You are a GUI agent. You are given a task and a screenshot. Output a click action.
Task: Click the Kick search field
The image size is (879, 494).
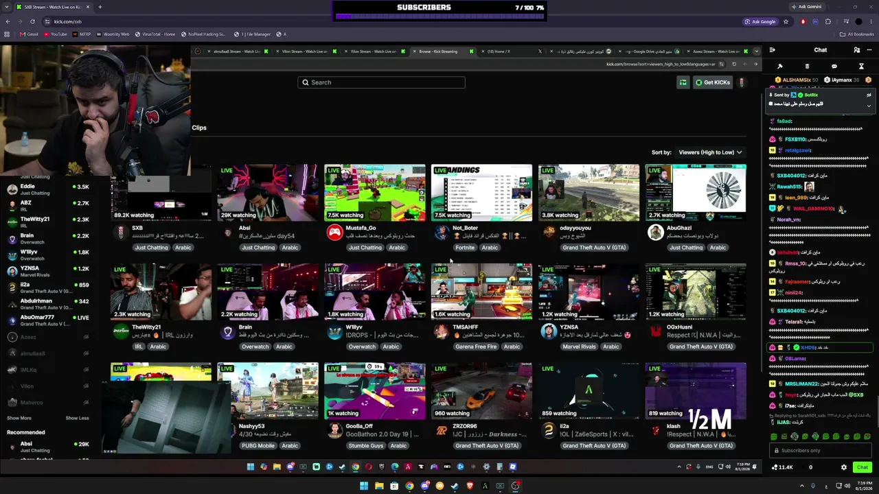[381, 82]
